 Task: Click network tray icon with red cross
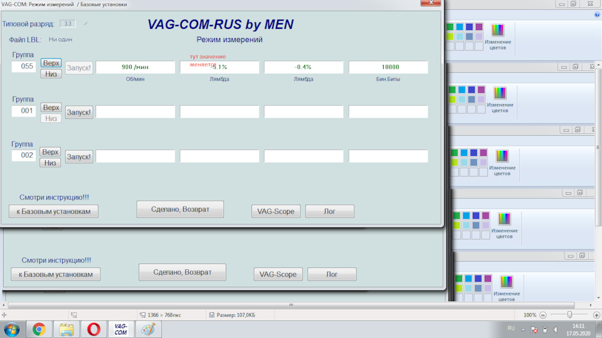click(534, 329)
